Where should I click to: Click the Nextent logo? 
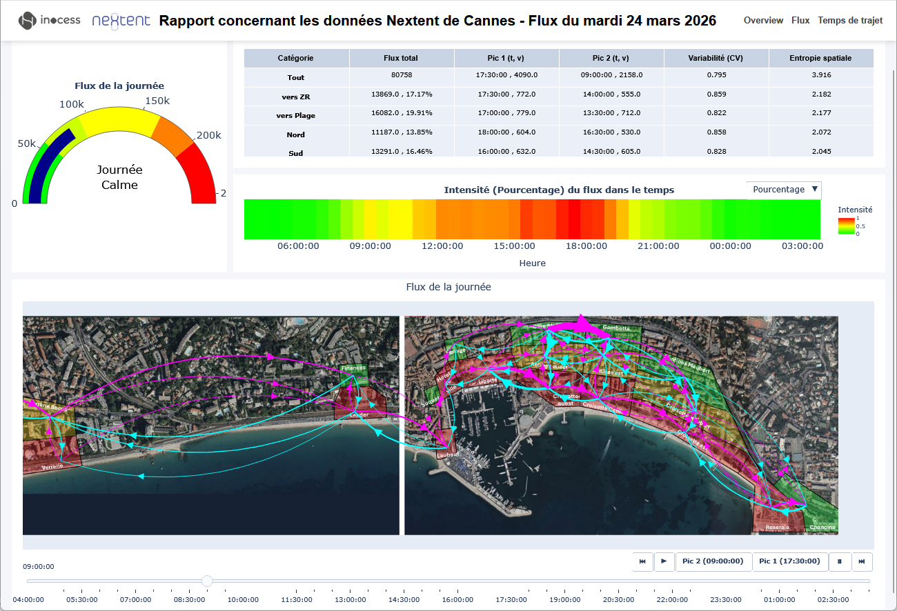(121, 21)
